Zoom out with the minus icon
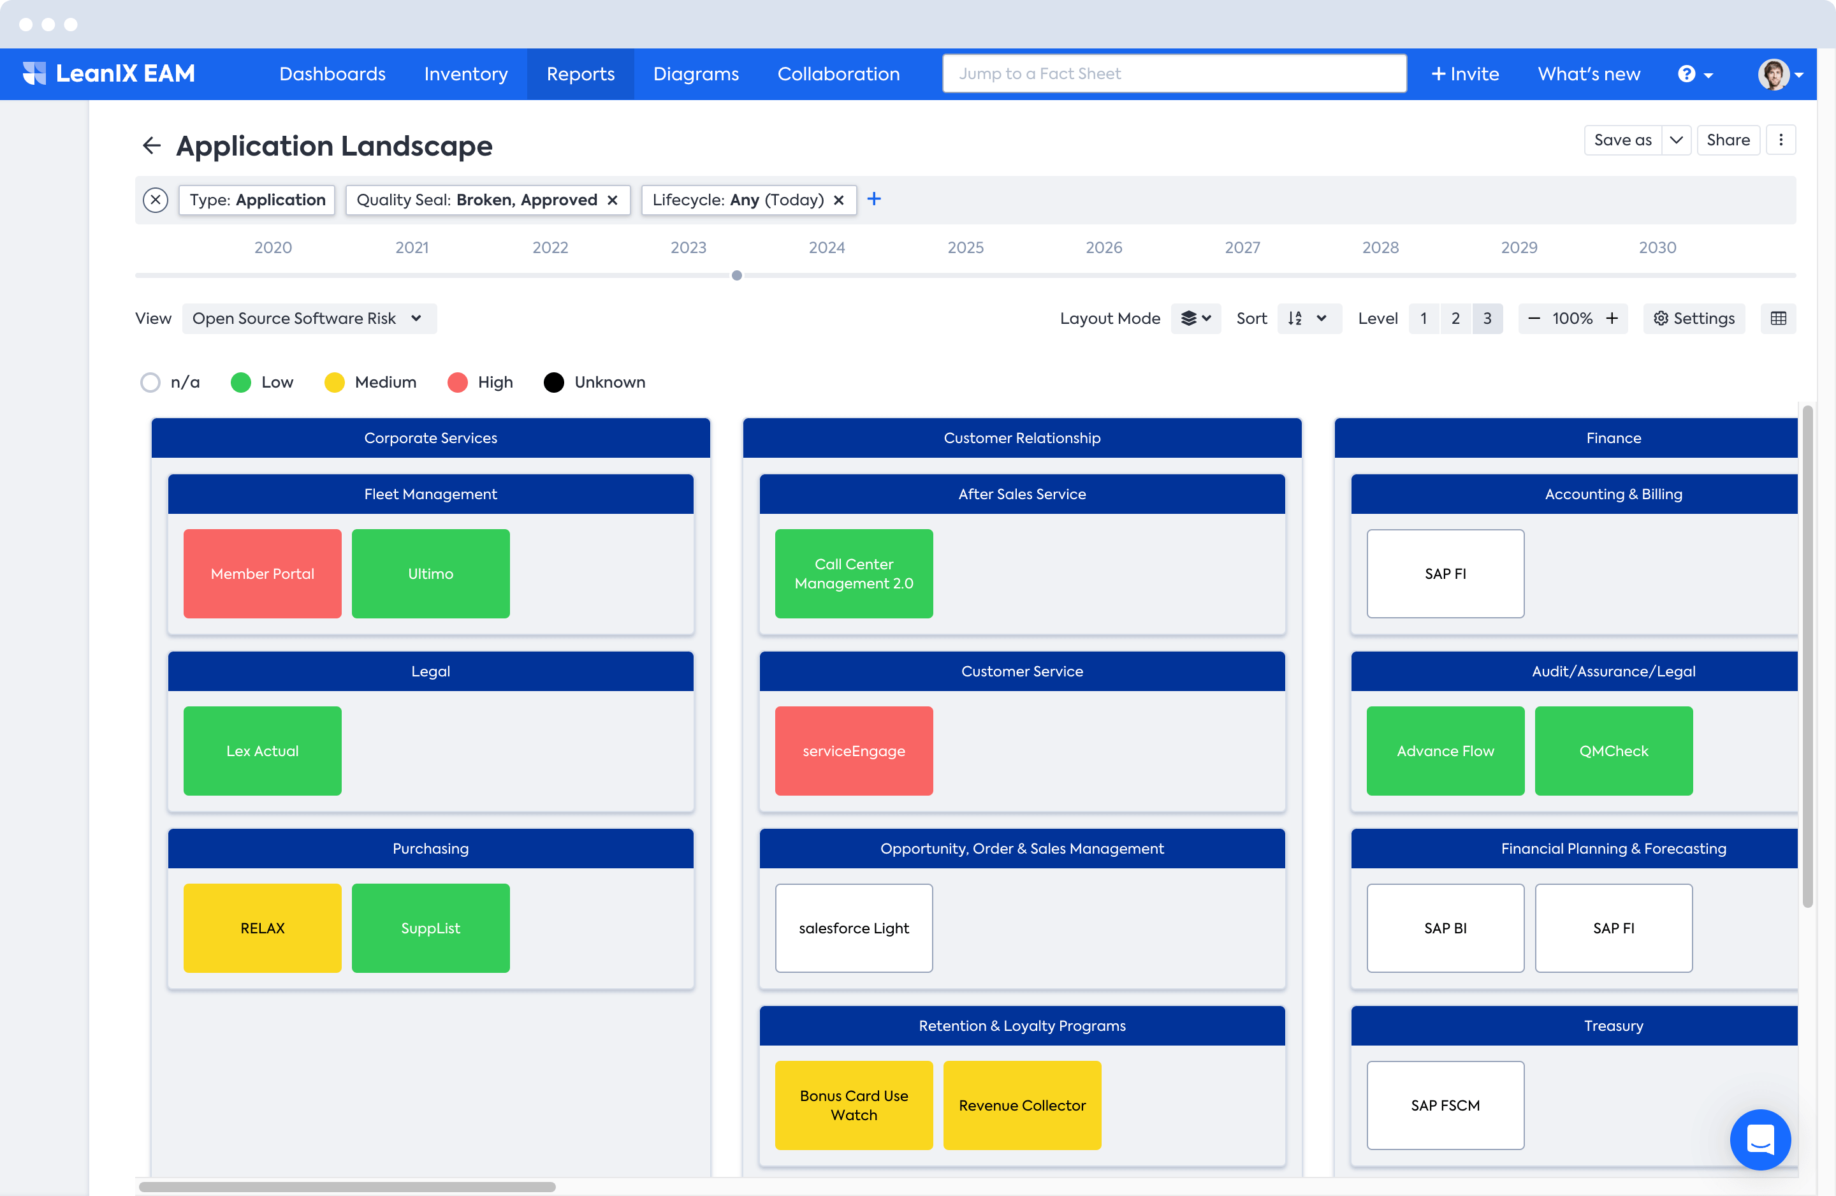 pos(1534,318)
